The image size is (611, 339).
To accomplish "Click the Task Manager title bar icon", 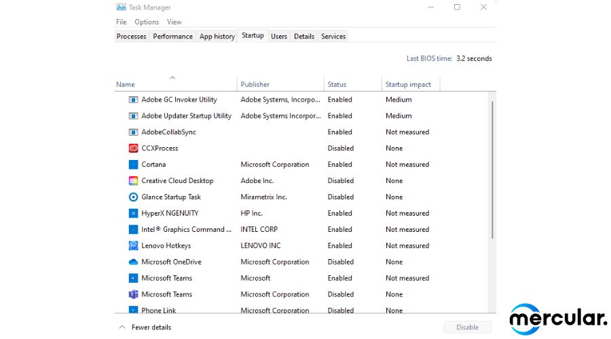I will click(121, 7).
